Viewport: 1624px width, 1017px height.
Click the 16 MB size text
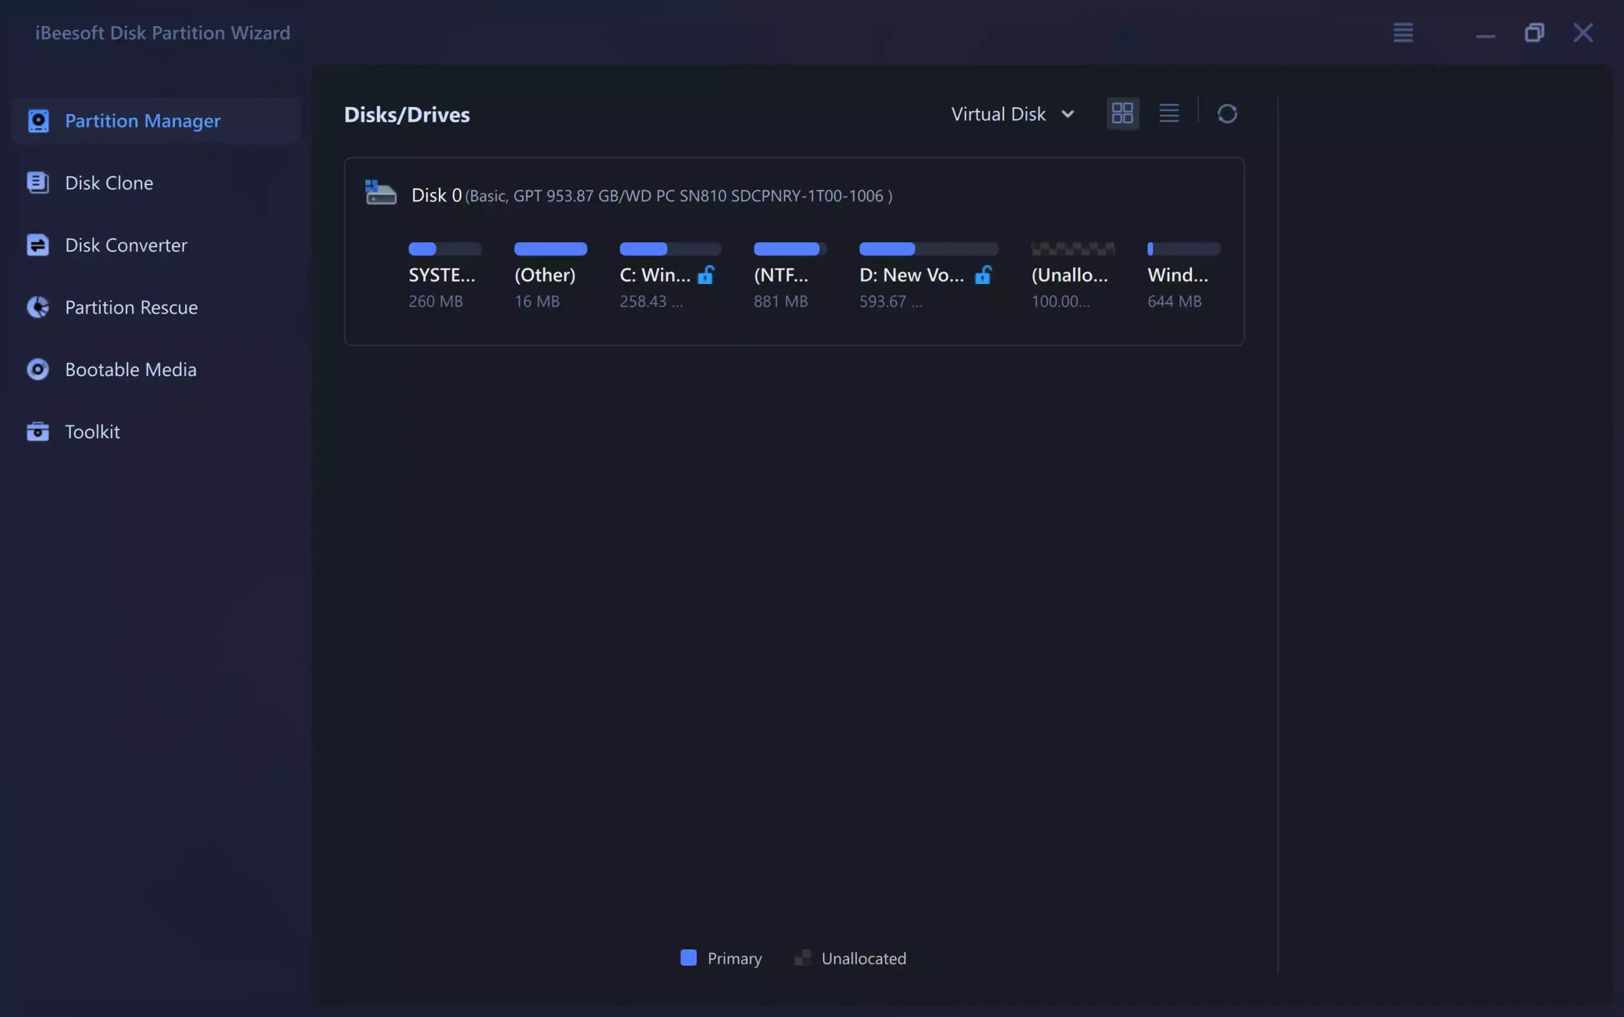click(537, 301)
